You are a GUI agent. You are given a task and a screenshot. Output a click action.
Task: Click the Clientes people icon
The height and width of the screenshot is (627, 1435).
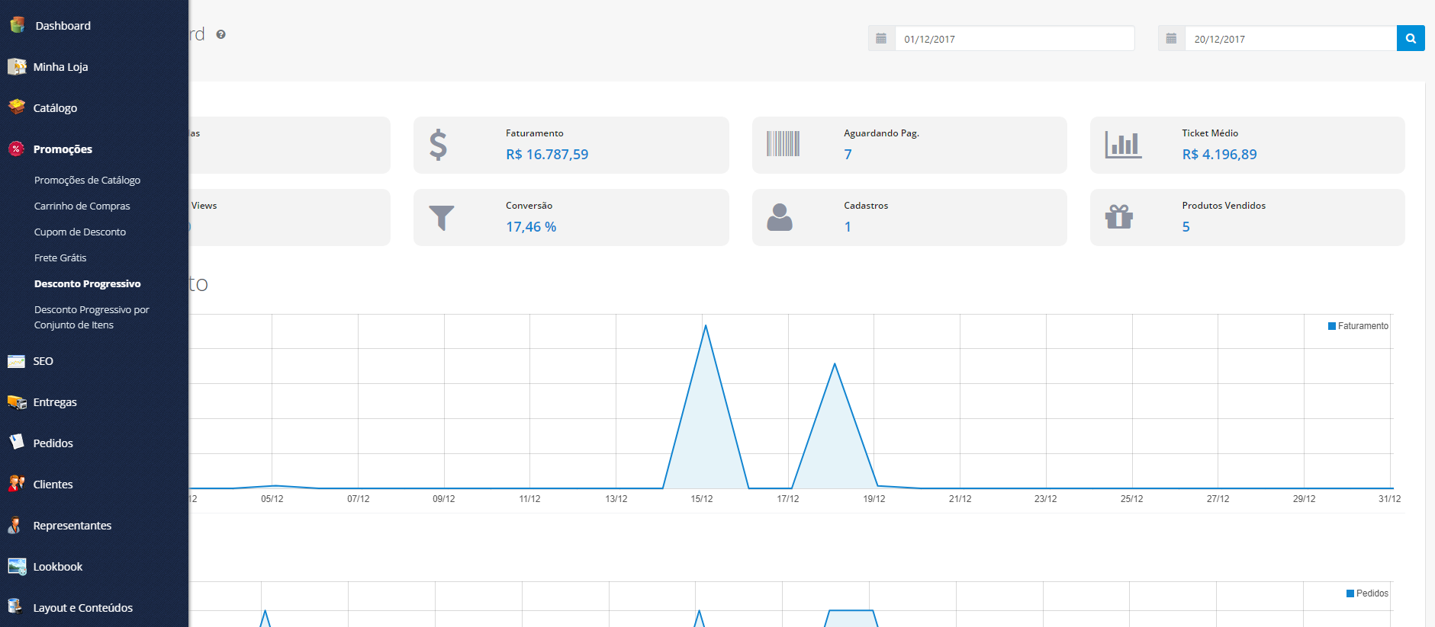(x=17, y=484)
